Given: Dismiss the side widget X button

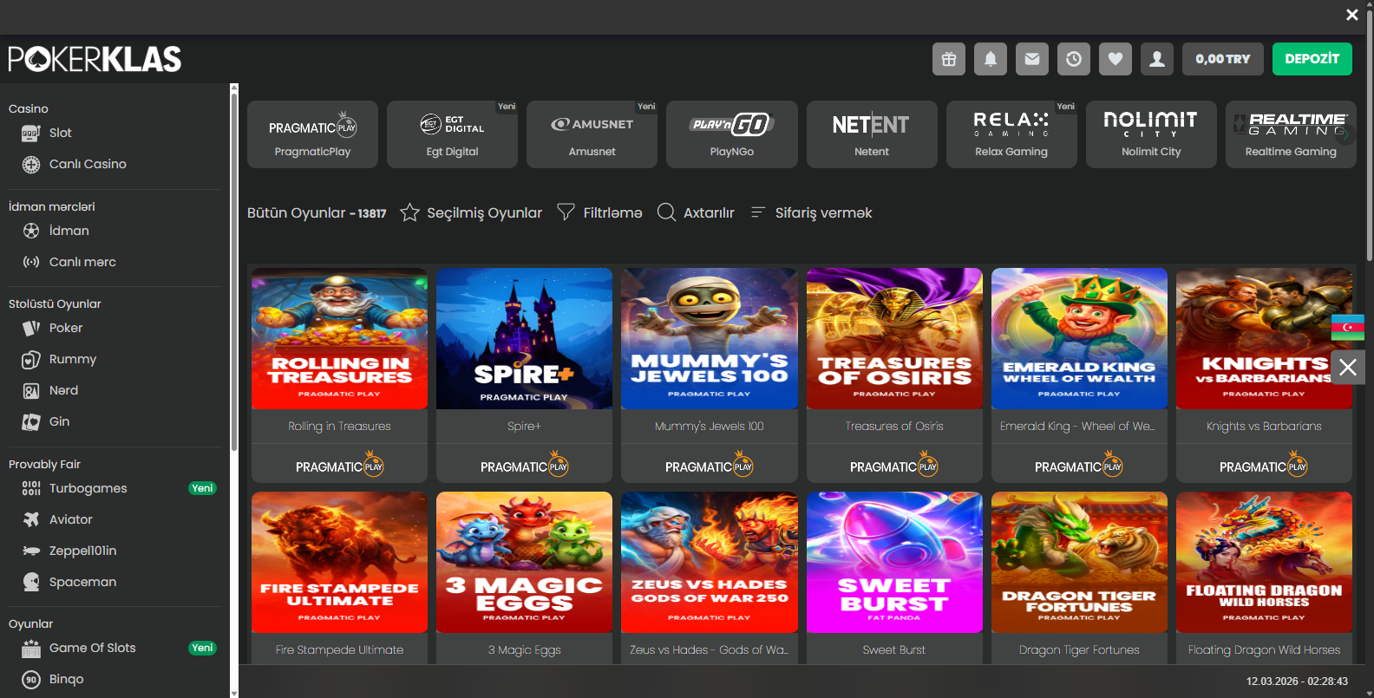Looking at the screenshot, I should pos(1348,367).
